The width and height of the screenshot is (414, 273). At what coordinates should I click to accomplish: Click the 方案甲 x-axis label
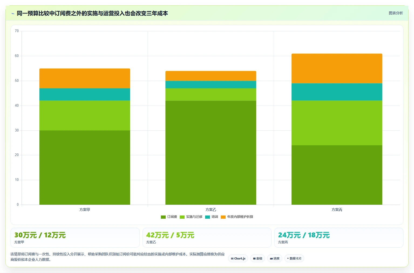(x=85, y=210)
